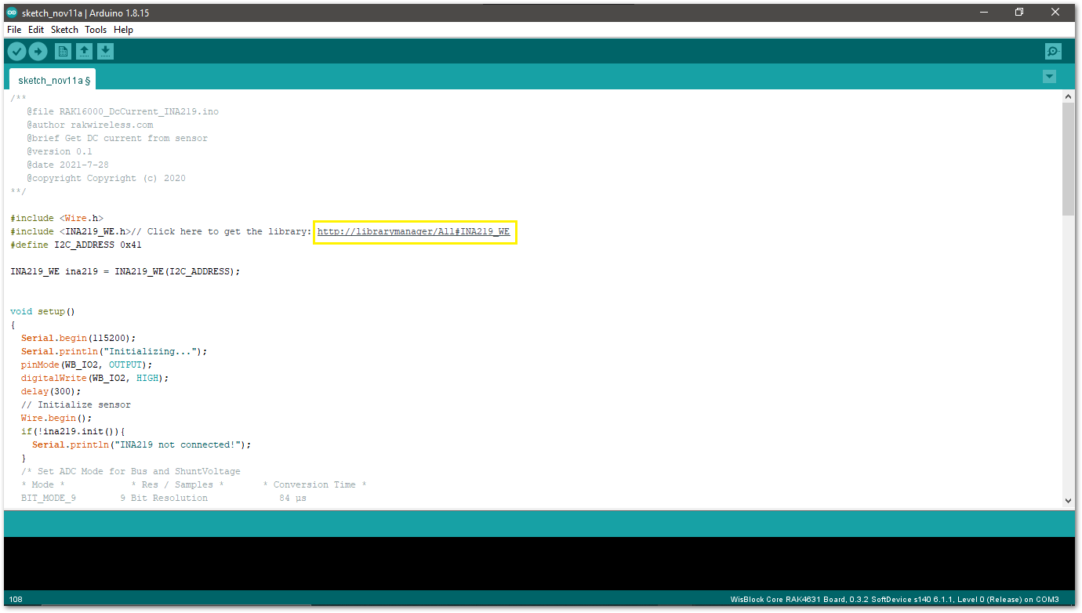The width and height of the screenshot is (1082, 613).
Task: Click the Upload arrow button
Action: [x=38, y=52]
